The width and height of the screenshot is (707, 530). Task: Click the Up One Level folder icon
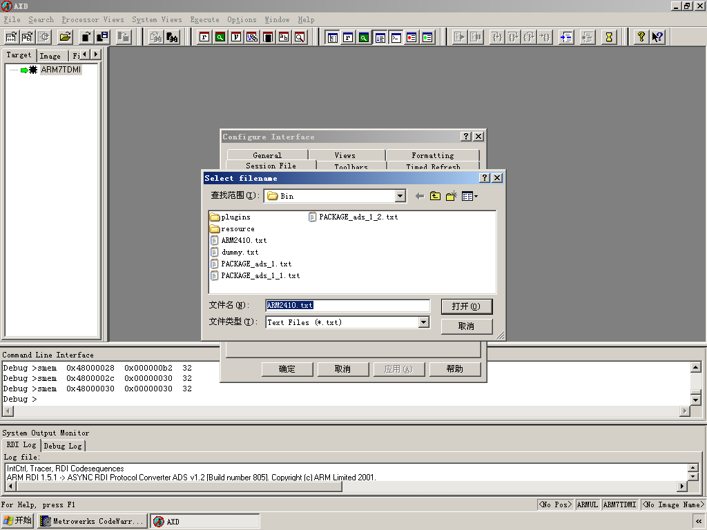pos(435,196)
